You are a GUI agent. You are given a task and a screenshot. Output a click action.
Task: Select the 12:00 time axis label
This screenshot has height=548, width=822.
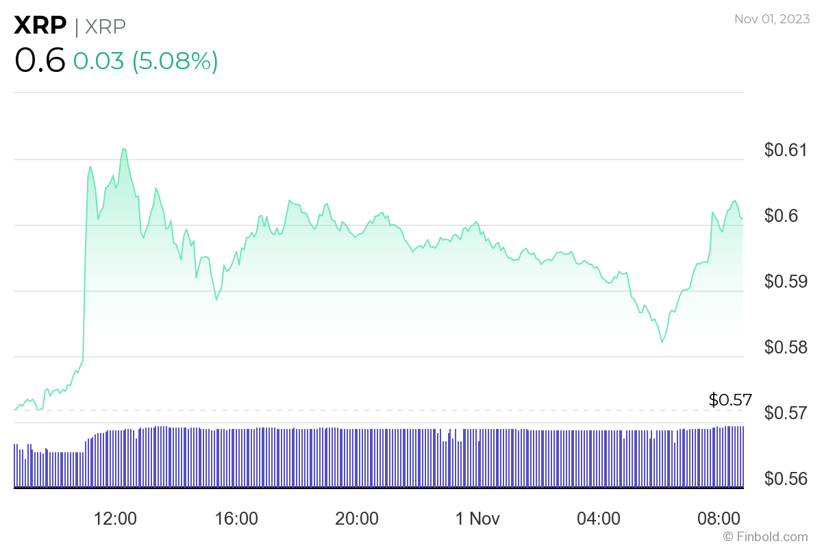tap(116, 519)
